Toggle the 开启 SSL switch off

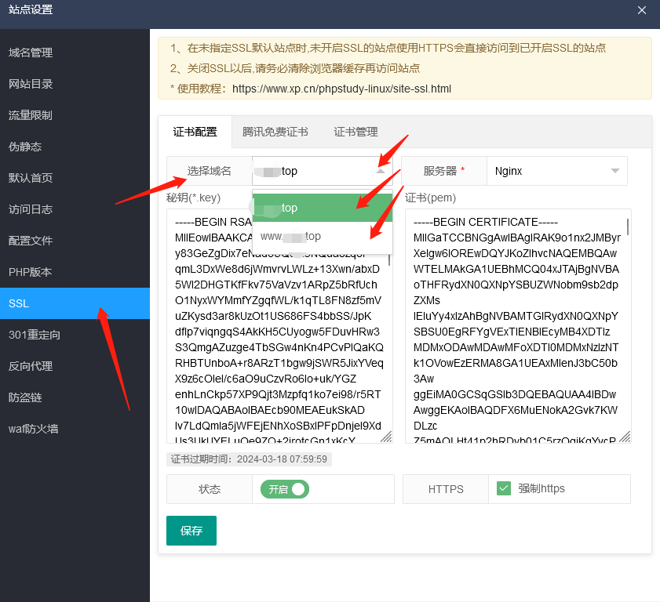(284, 488)
